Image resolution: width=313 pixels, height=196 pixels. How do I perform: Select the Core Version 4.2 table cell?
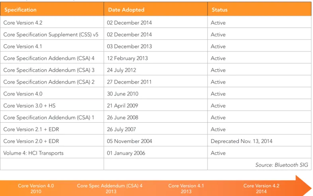[x=52, y=23]
